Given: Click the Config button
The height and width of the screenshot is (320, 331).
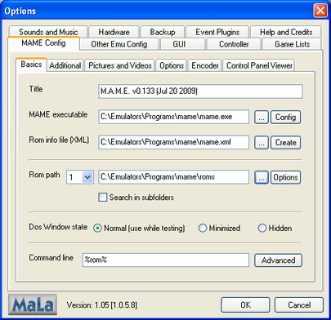Looking at the screenshot, I should (285, 117).
